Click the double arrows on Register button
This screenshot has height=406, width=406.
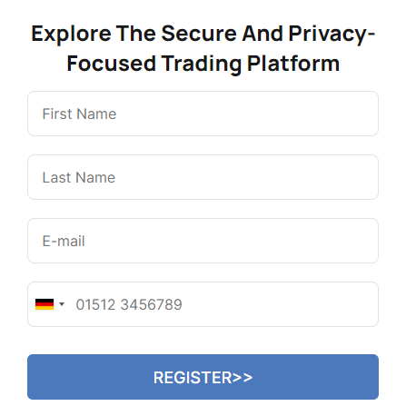click(243, 378)
